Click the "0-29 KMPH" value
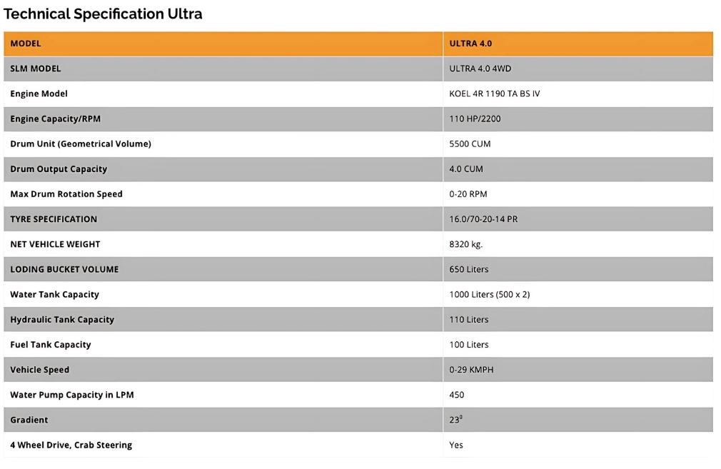The image size is (721, 469). coord(471,370)
